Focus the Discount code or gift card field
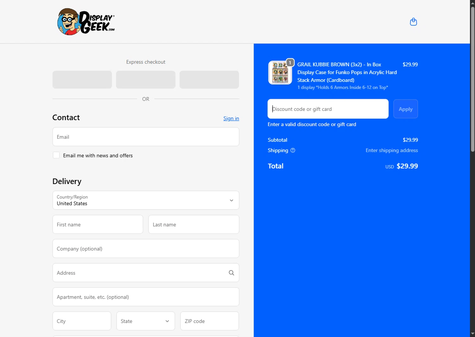This screenshot has height=337, width=475. tap(328, 109)
